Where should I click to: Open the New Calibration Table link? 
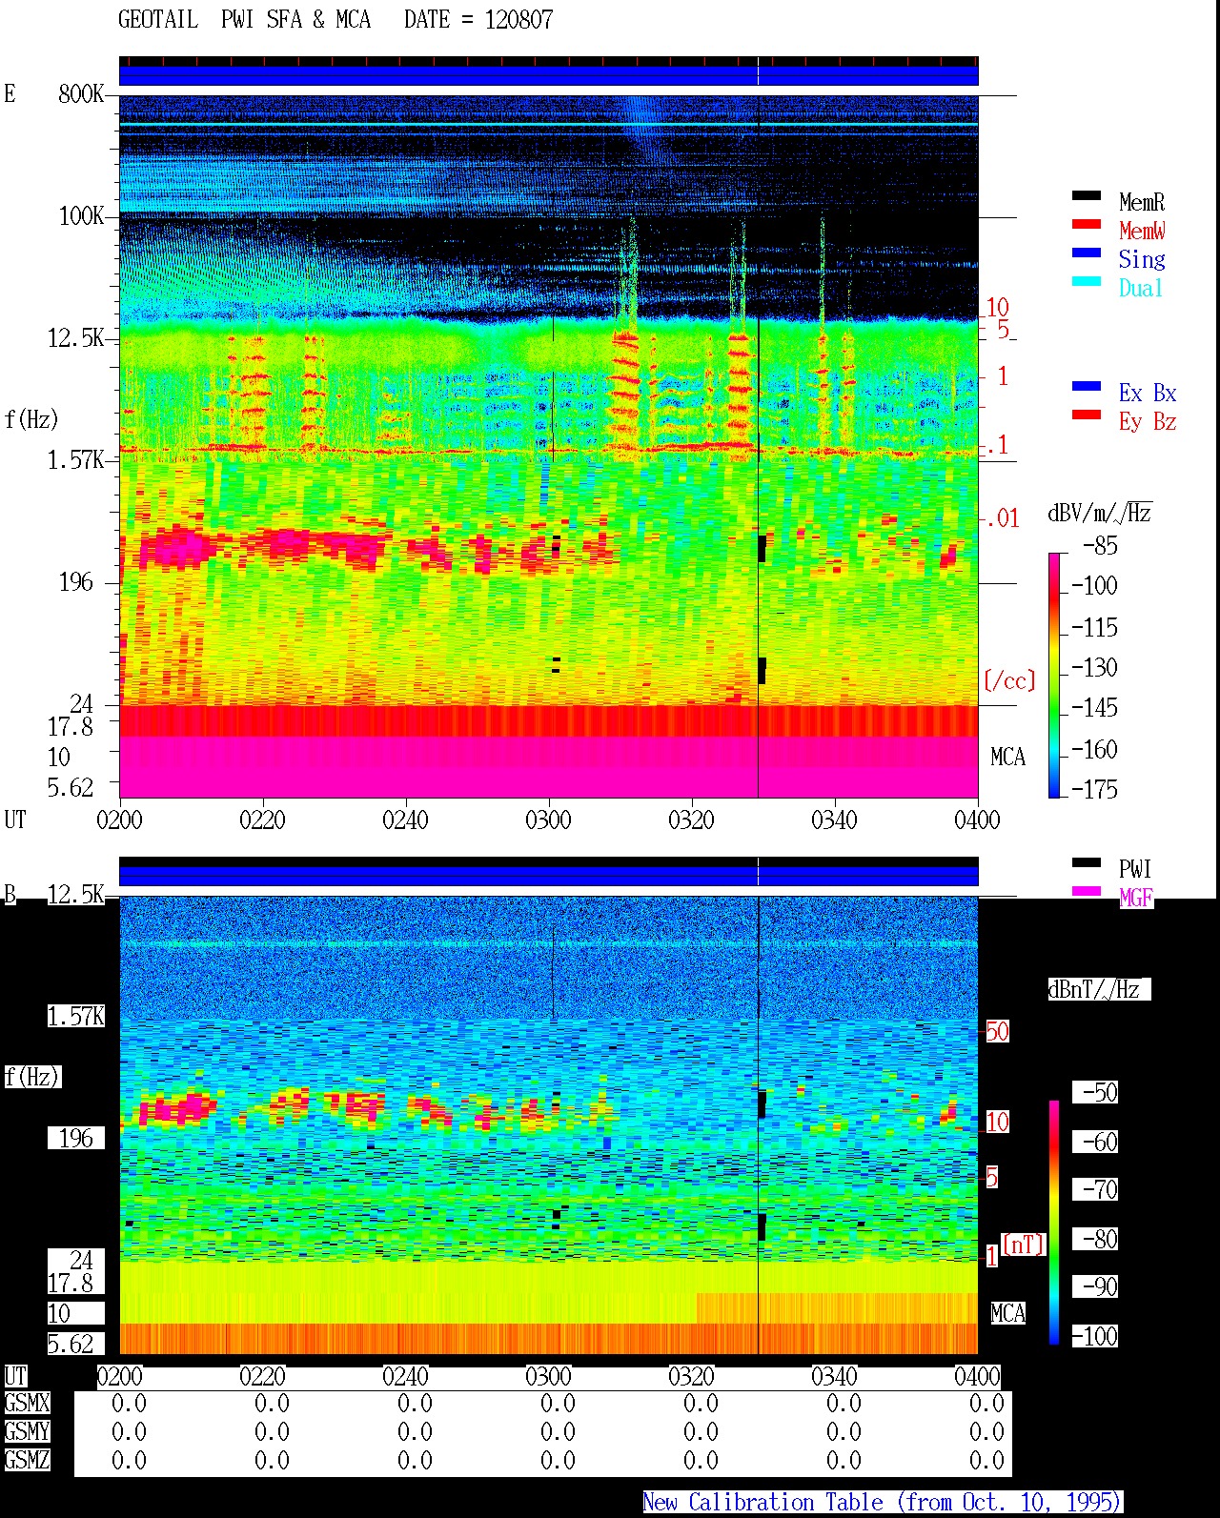[883, 1502]
